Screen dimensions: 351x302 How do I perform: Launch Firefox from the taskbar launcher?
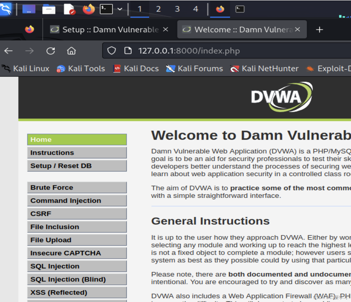coord(88,9)
